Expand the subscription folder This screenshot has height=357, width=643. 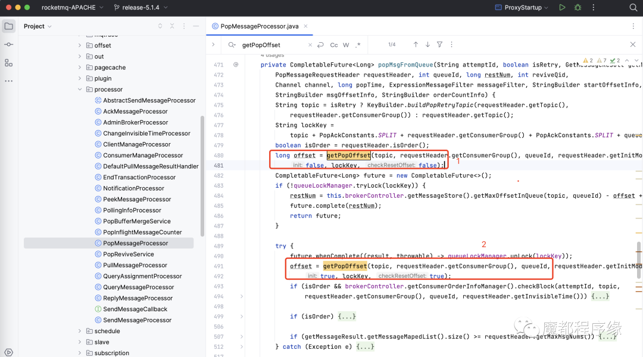(80, 353)
